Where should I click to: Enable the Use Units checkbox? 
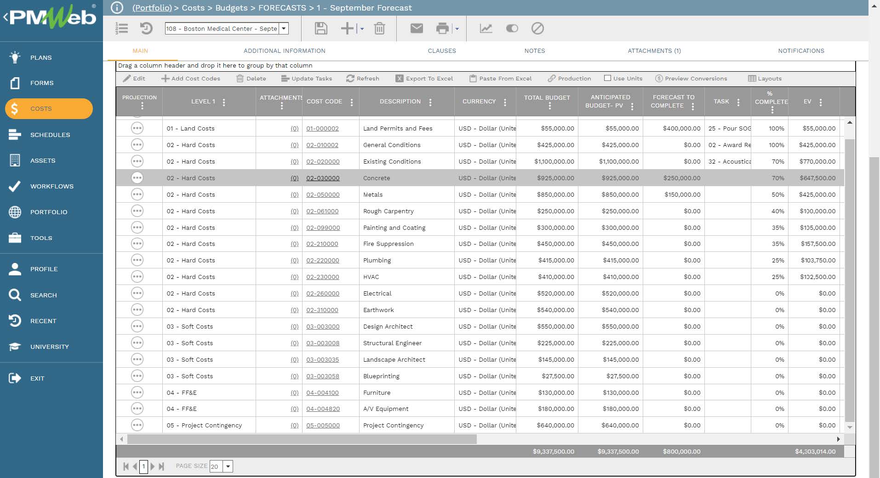607,78
